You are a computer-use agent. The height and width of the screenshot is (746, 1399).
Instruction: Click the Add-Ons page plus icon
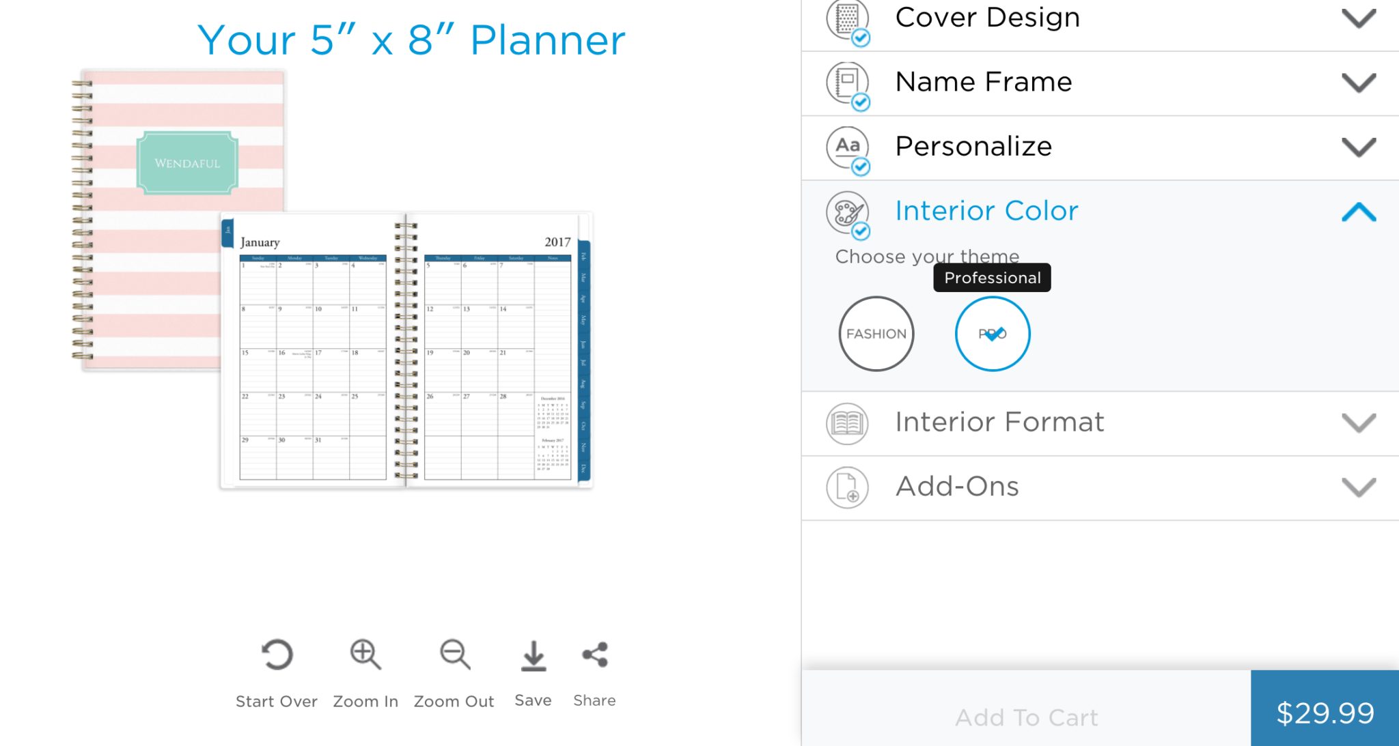pos(847,487)
